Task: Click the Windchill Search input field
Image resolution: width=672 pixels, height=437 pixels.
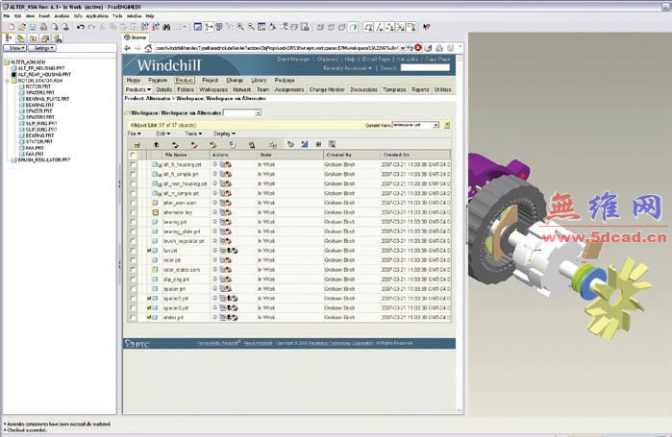Action: pyautogui.click(x=425, y=68)
